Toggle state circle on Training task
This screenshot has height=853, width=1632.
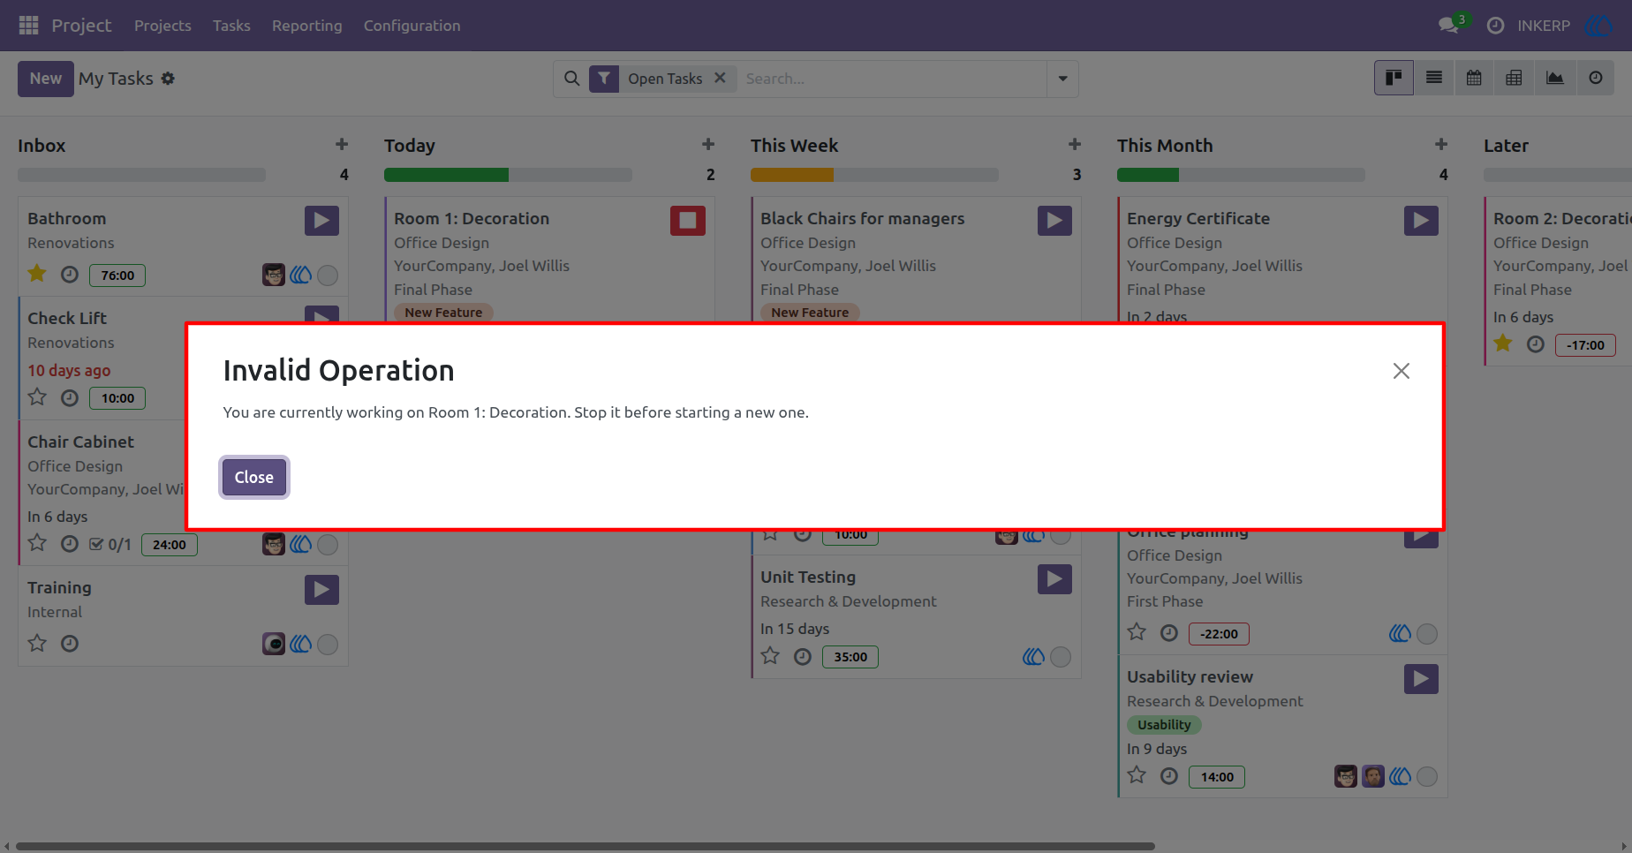tap(328, 645)
